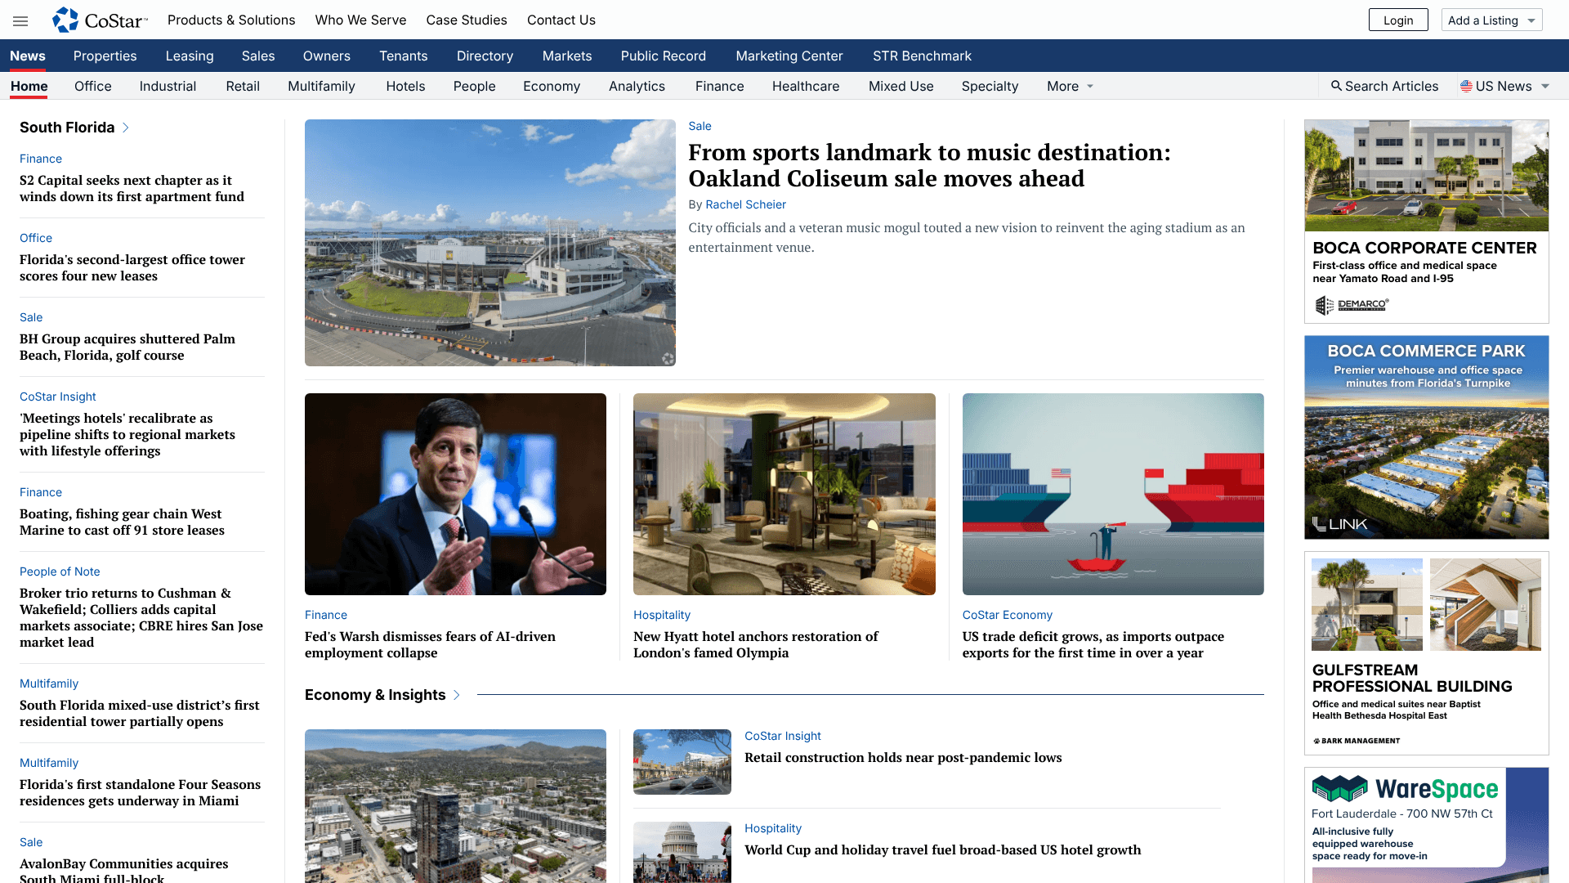The image size is (1569, 883).
Task: Open author Rachel Scheier's profile
Action: 745,204
